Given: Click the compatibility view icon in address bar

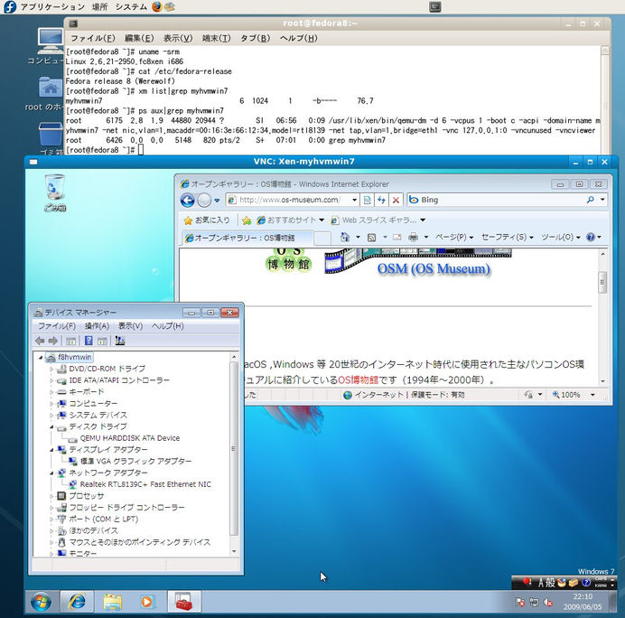Looking at the screenshot, I should pyautogui.click(x=367, y=200).
